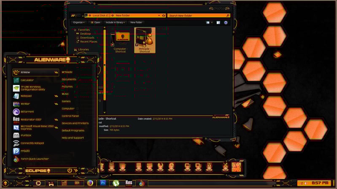Open Photoshop from the taskbar

pos(103,183)
